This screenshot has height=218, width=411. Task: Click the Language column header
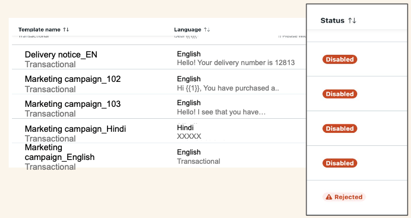click(x=188, y=30)
